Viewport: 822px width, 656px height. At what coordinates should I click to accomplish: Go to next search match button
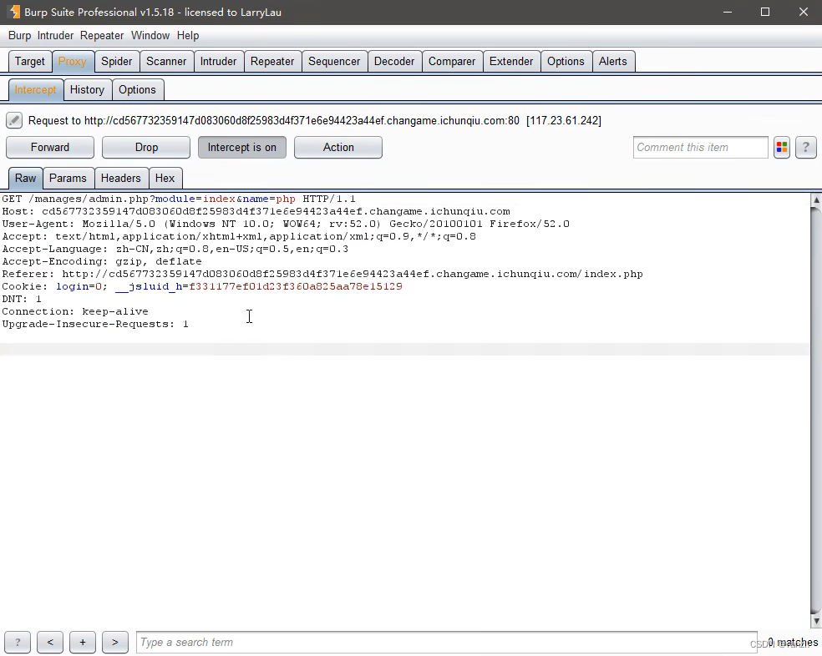click(x=114, y=642)
